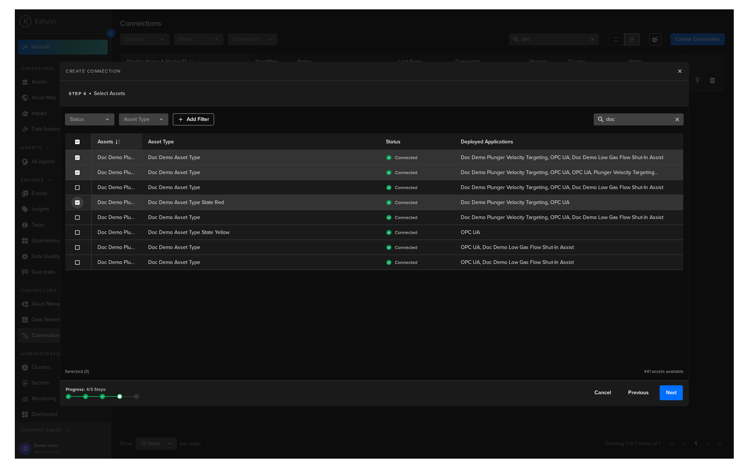
Task: Uncheck the Doc Demo Asset Type State Red row
Action: tap(77, 203)
